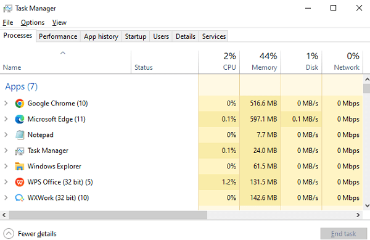Sort by the Disk column header

[302, 62]
